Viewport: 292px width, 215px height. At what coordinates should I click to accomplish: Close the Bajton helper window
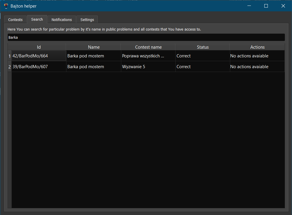(283, 6)
